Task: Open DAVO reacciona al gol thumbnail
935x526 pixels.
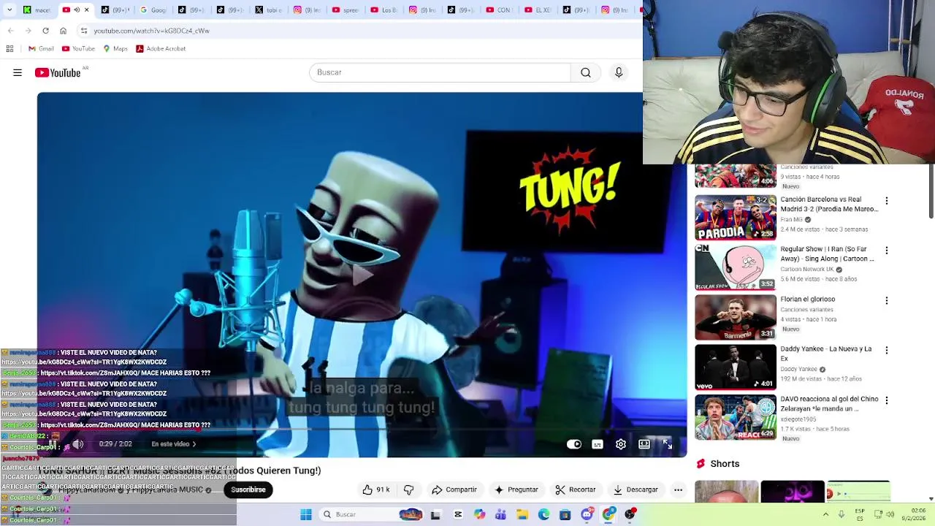Action: coord(736,417)
